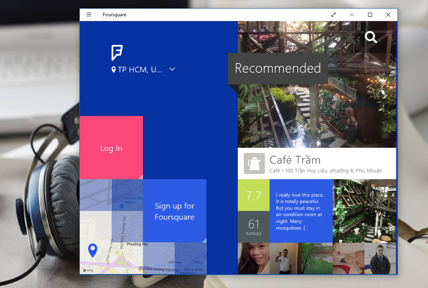Image resolution: width=428 pixels, height=288 pixels.
Task: Open the man in dark jacket photo
Action: click(380, 259)
